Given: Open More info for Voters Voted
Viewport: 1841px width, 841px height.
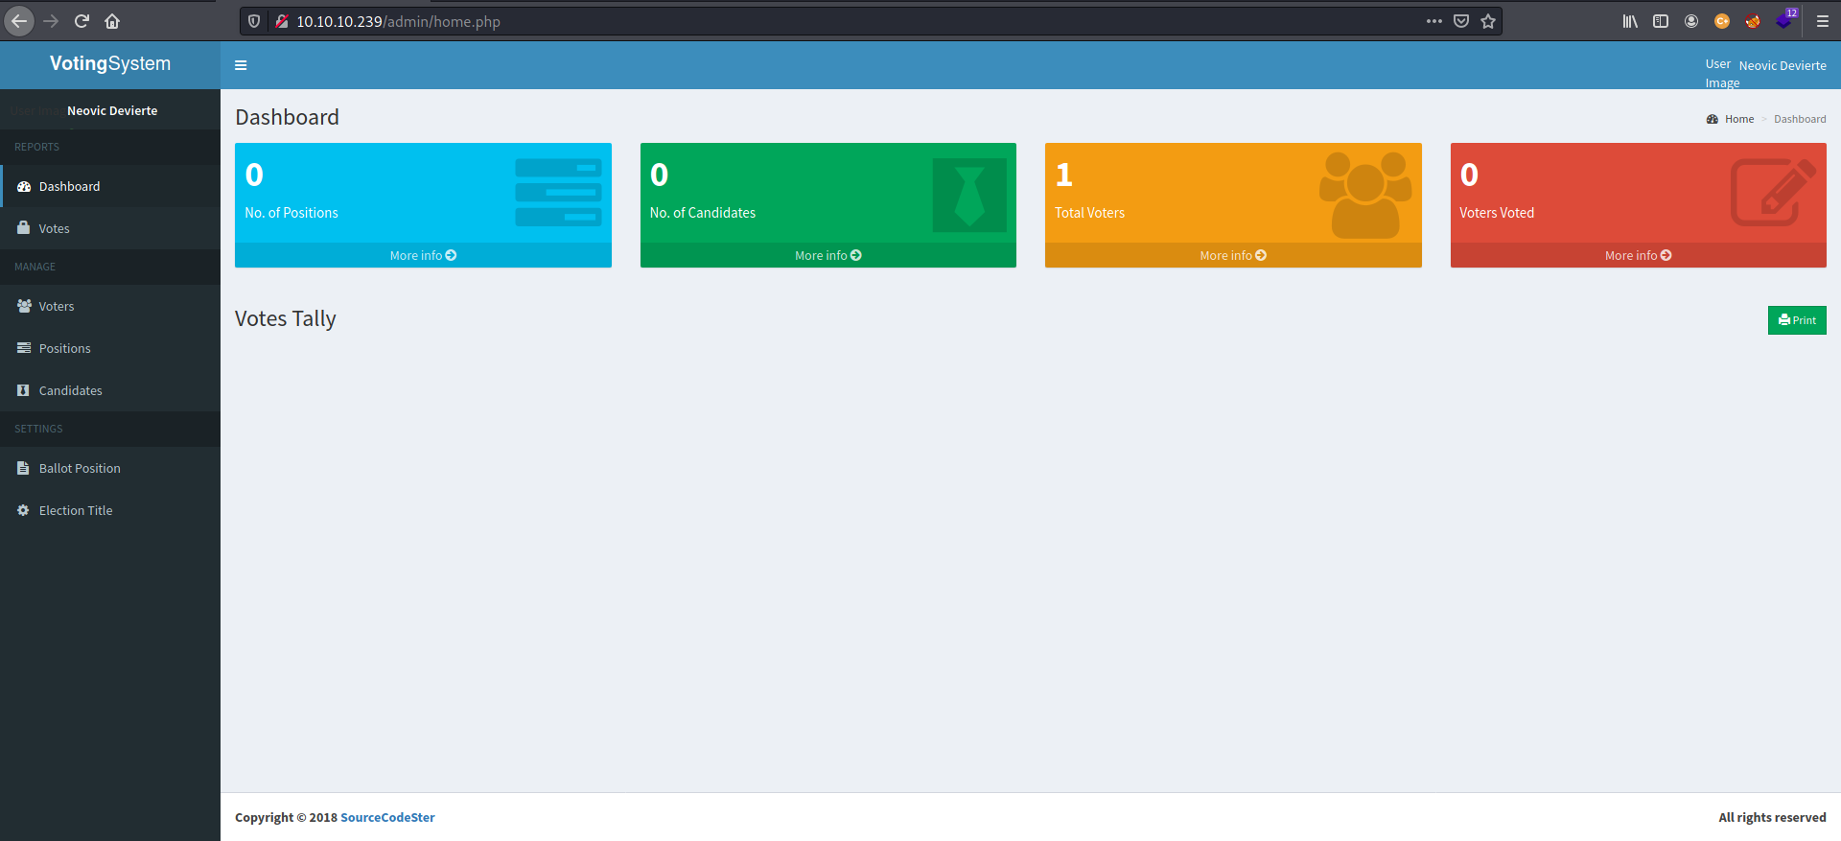Looking at the screenshot, I should pos(1638,255).
